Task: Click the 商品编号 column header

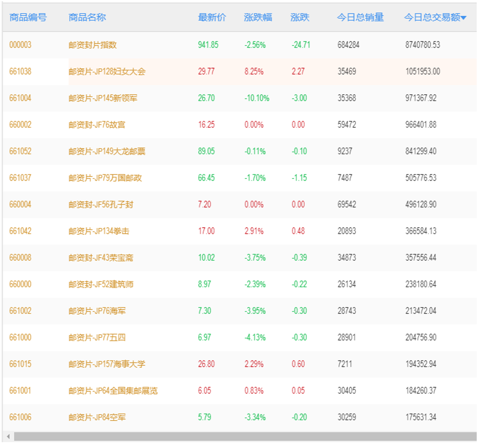Action: 28,18
